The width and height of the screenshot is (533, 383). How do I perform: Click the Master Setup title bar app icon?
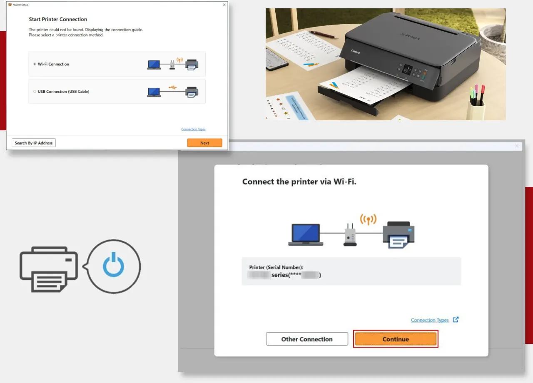pyautogui.click(x=10, y=5)
